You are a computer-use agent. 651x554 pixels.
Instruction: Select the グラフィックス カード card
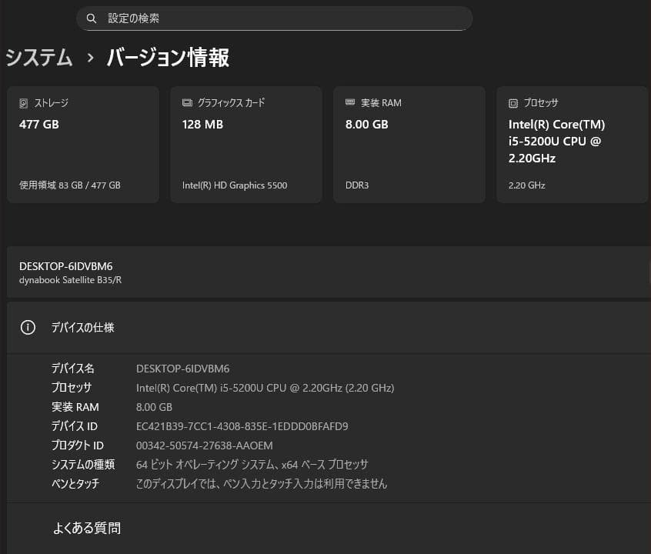pos(245,144)
